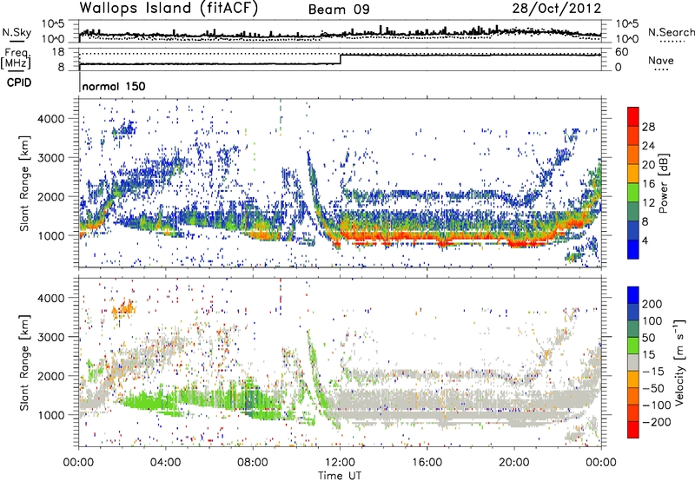Click the '12:00' time axis label
The image size is (695, 481).
click(340, 462)
